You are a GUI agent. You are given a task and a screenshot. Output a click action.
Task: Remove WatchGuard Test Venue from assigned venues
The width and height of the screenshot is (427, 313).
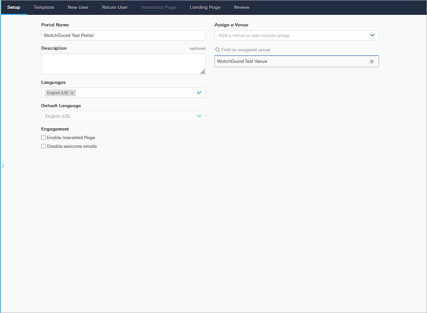point(371,61)
